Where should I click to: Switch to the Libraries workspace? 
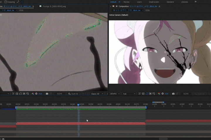pyautogui.click(x=185, y=2)
